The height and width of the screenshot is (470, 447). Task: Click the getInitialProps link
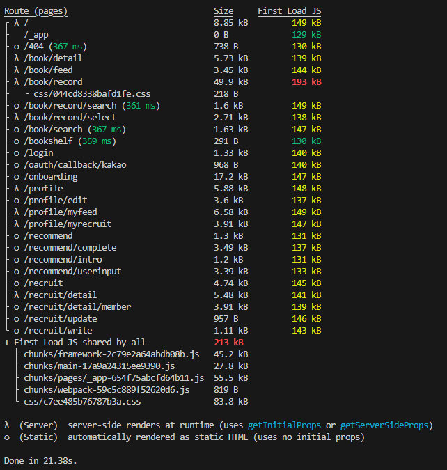click(284, 425)
